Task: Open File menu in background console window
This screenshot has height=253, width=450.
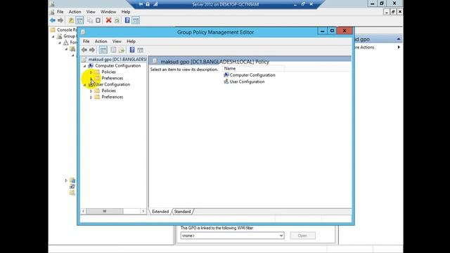Action: click(x=60, y=12)
